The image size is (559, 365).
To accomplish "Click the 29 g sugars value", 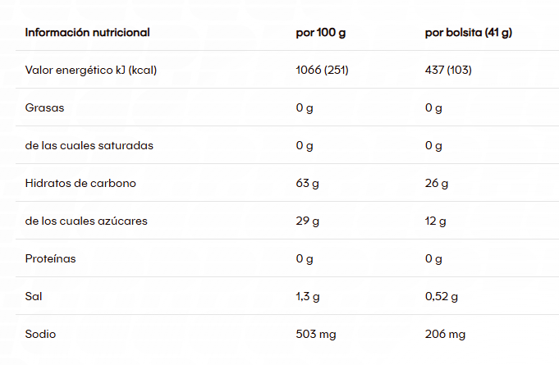I will click(307, 221).
